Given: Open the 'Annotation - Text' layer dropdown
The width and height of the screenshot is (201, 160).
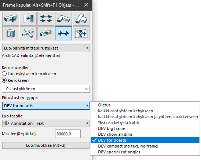Looking at the screenshot, I should pyautogui.click(x=46, y=123).
